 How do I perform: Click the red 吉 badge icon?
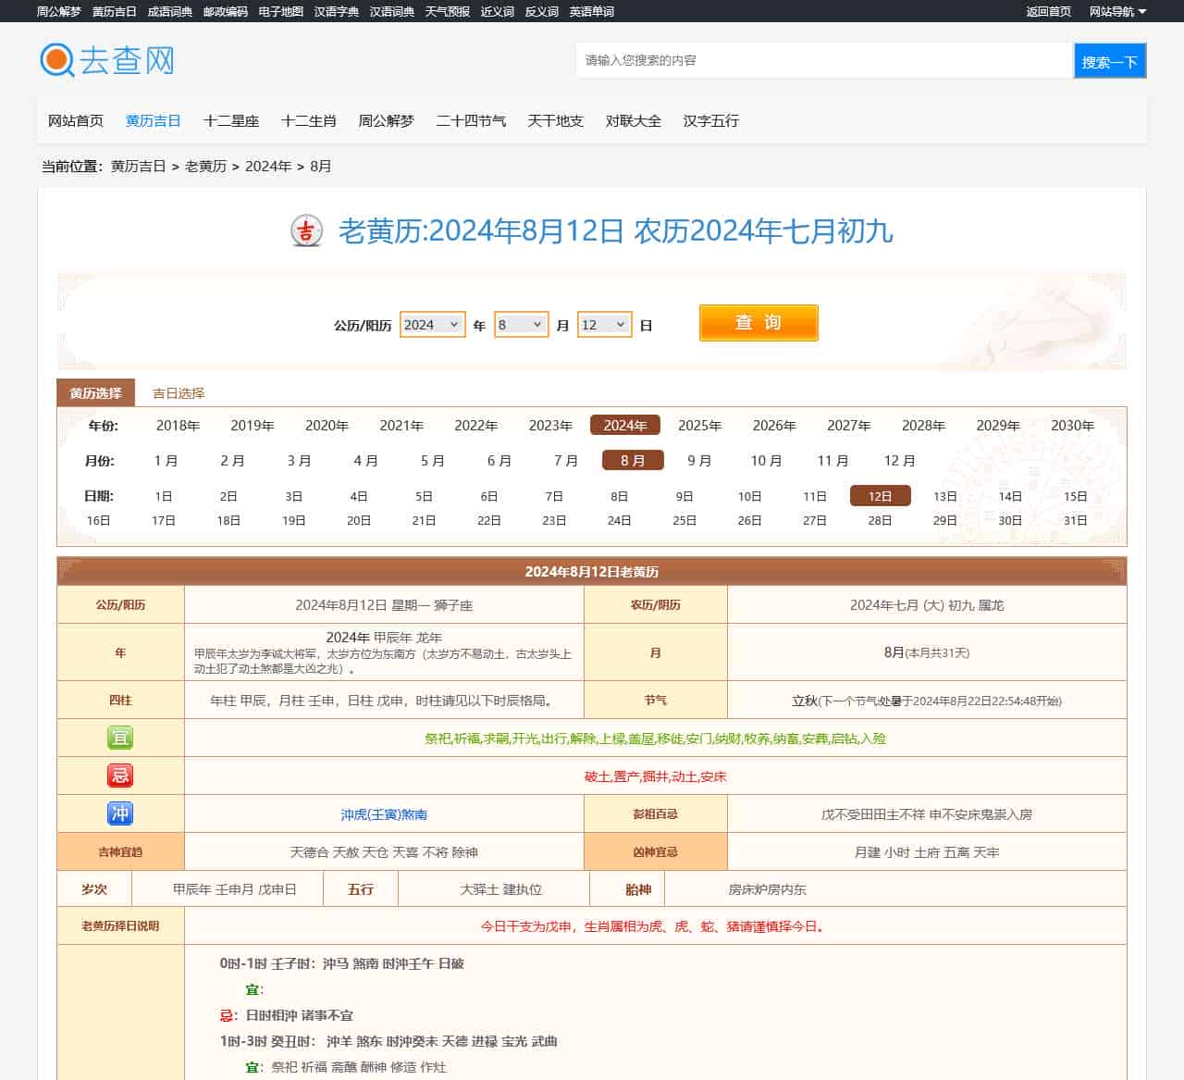click(x=306, y=230)
